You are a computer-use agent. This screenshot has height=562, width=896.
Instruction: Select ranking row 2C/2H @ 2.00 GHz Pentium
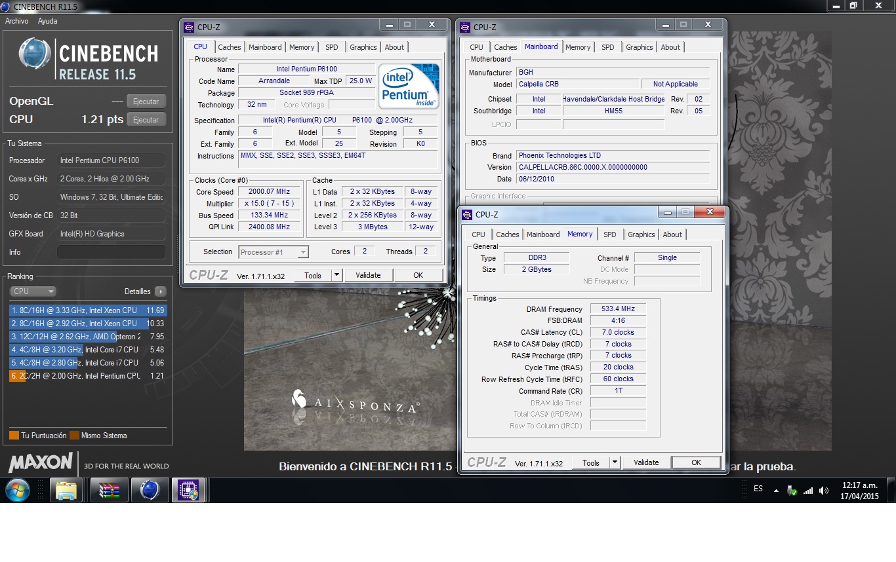click(88, 376)
